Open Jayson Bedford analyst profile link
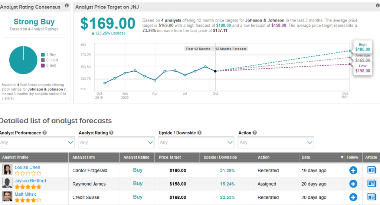 click(x=30, y=181)
